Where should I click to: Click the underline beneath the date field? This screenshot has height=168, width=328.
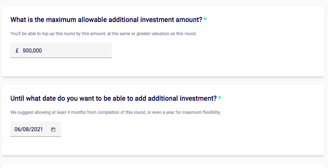[36, 136]
